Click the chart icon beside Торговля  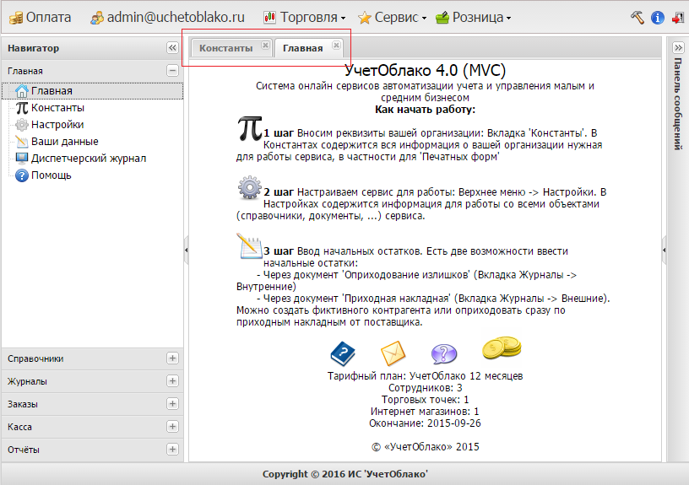(x=269, y=18)
